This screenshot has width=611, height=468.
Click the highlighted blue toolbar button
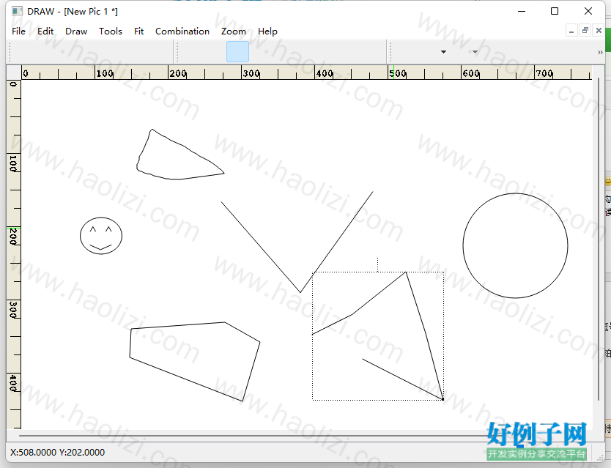[237, 52]
